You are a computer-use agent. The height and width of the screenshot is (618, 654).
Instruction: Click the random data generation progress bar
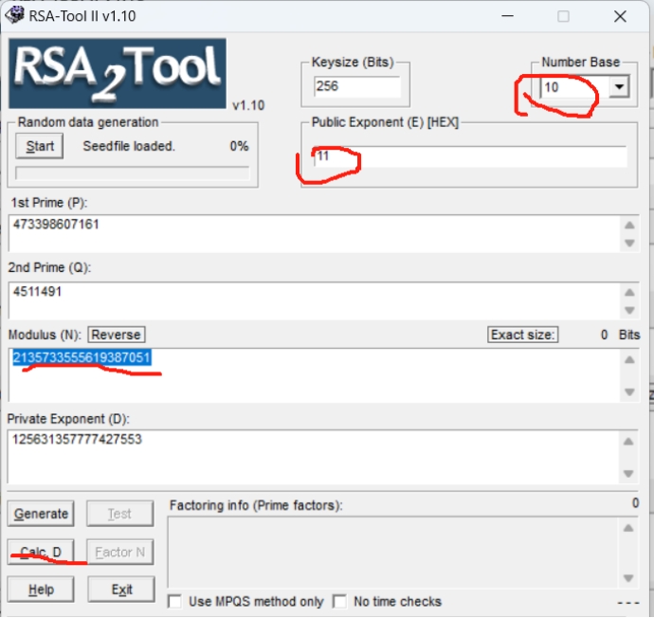coord(133,173)
